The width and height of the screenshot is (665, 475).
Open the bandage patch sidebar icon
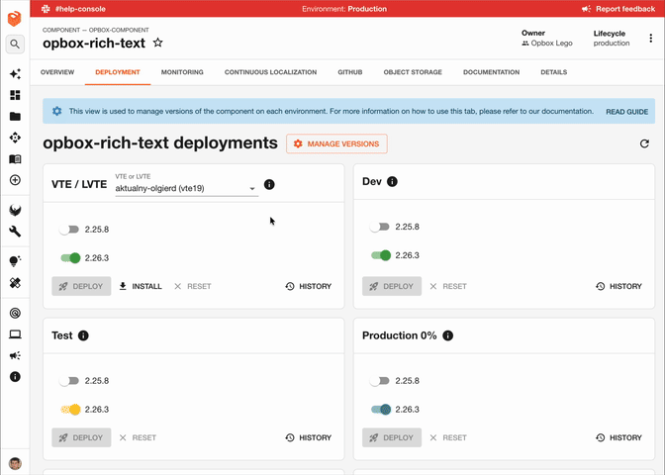coord(15,283)
